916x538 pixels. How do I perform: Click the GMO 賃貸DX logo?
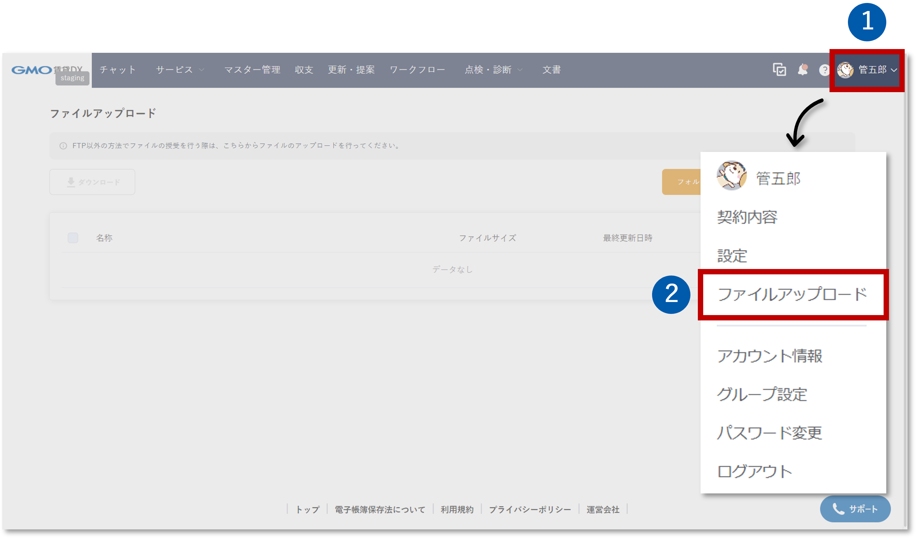coord(47,70)
